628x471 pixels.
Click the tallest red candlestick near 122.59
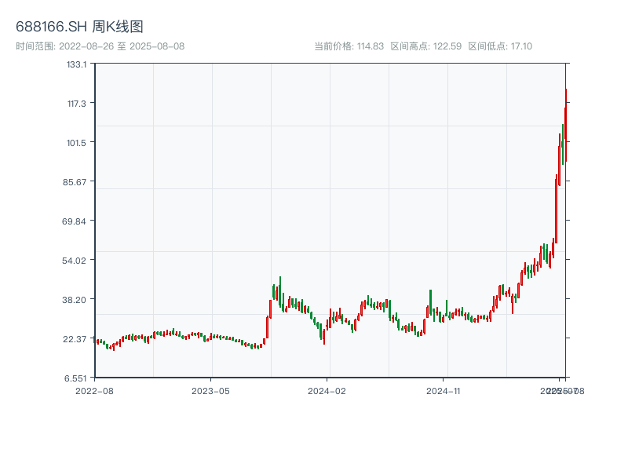pos(566,125)
